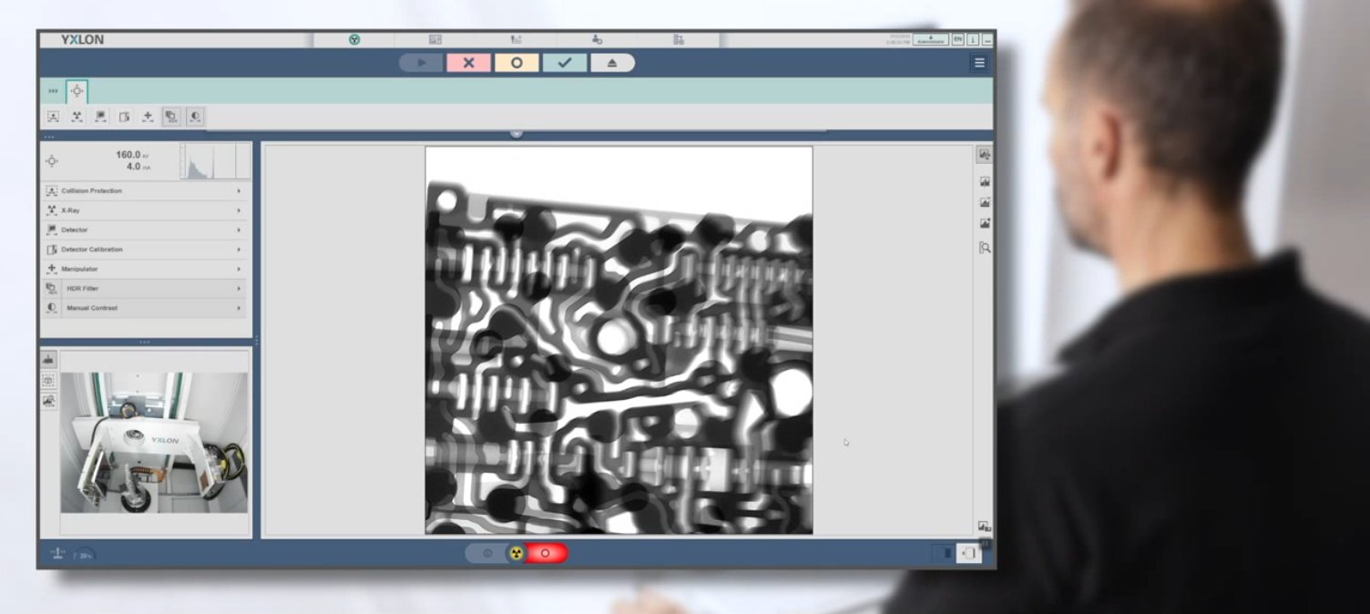Expand the Detector section
Image resolution: width=1370 pixels, height=614 pixels.
tap(144, 230)
